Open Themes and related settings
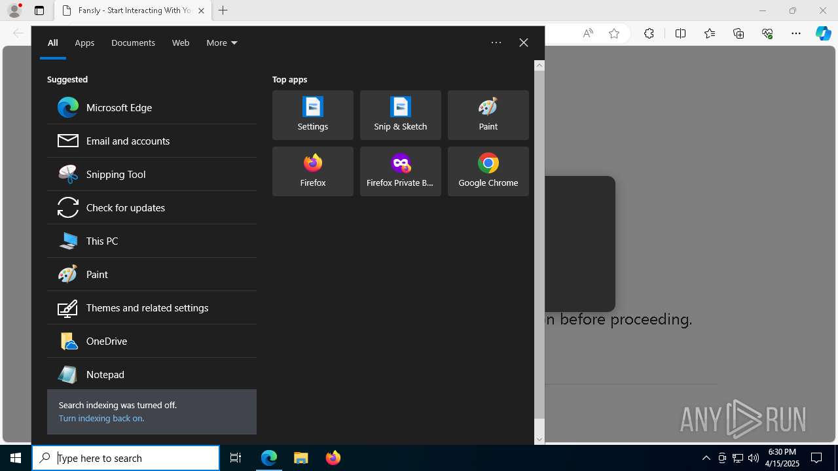The width and height of the screenshot is (838, 471). (151, 307)
